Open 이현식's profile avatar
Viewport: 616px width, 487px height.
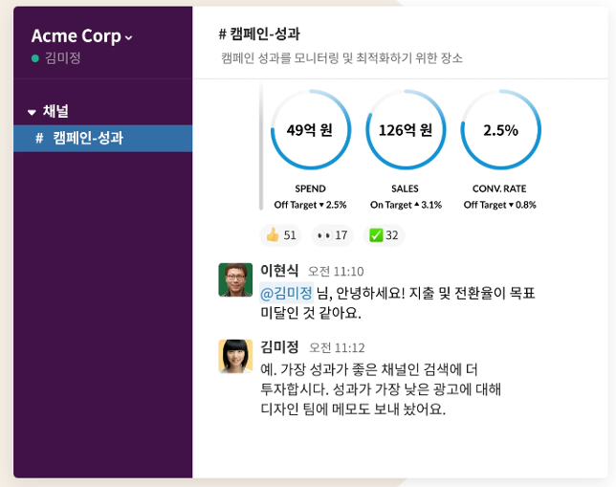click(235, 279)
